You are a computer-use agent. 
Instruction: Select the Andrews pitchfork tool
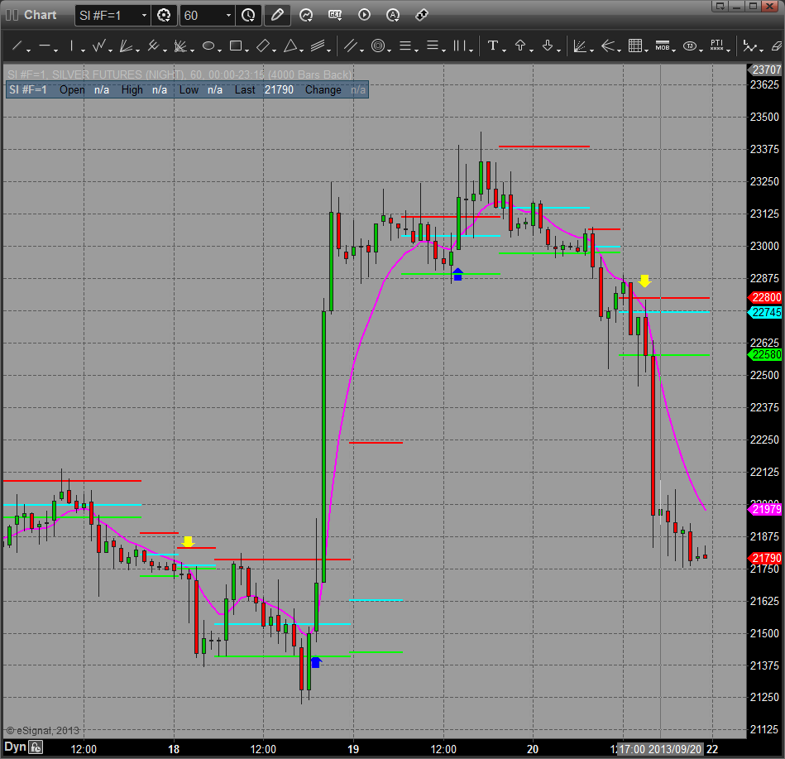click(x=153, y=46)
